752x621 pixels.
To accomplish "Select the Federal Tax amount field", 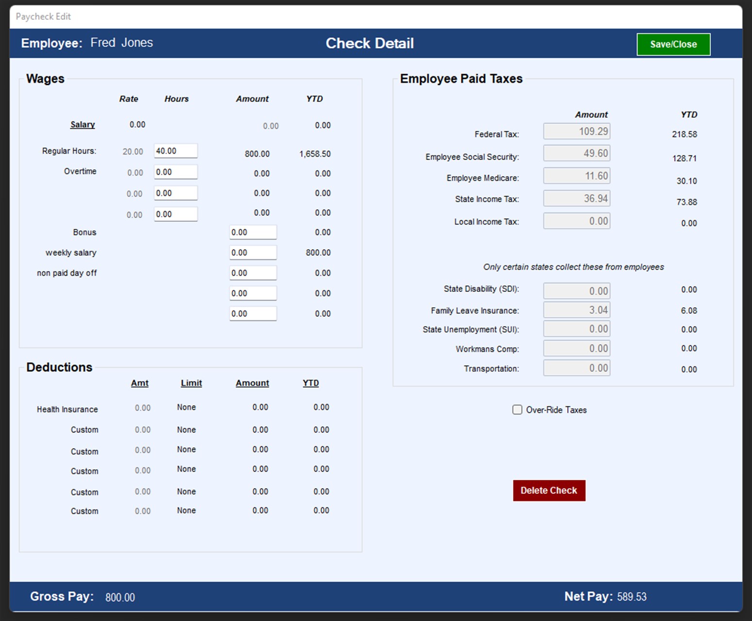I will (576, 131).
